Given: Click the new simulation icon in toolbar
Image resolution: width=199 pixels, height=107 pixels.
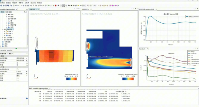Looking at the screenshot, I should pos(1,6).
